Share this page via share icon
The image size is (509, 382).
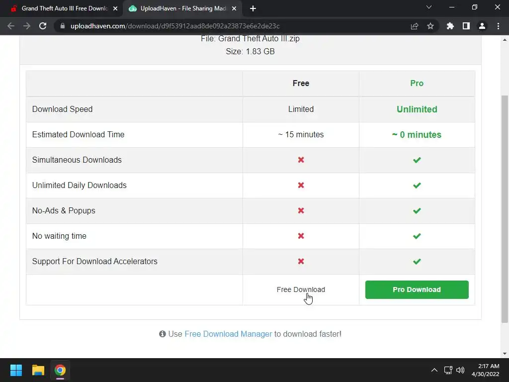pyautogui.click(x=414, y=26)
